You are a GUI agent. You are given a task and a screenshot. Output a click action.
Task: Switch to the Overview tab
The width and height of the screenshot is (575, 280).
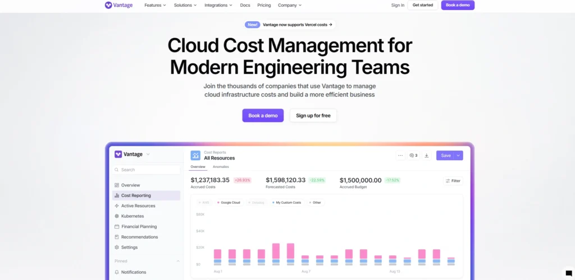198,167
